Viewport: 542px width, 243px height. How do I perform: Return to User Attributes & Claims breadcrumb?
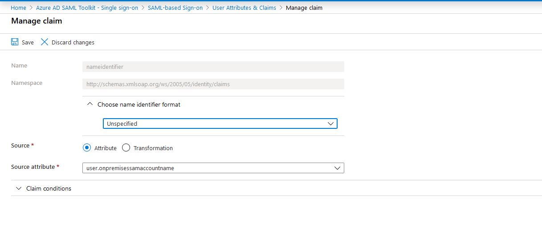click(x=244, y=8)
